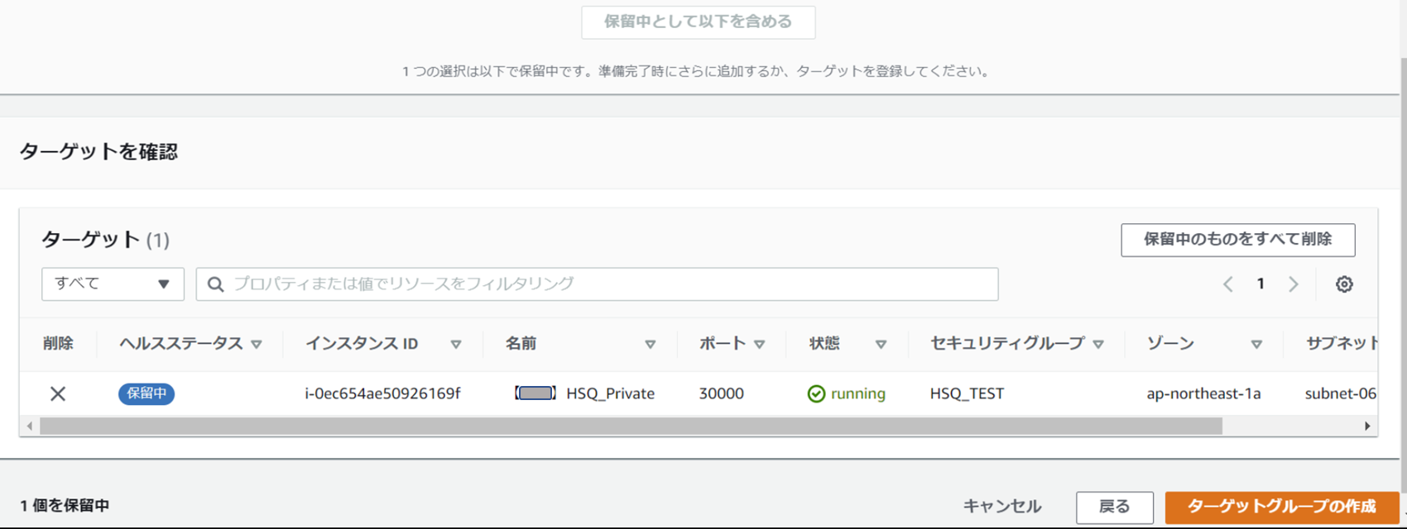Sort by 名前 column arrow
This screenshot has height=529, width=1407.
pyautogui.click(x=651, y=344)
